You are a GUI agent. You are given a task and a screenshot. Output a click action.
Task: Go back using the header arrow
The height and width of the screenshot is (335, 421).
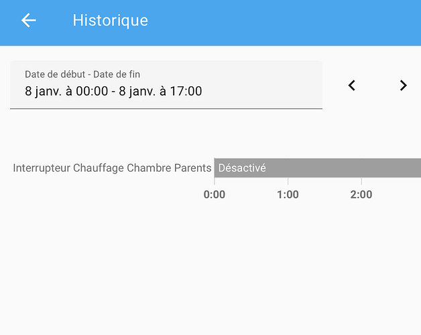point(28,20)
